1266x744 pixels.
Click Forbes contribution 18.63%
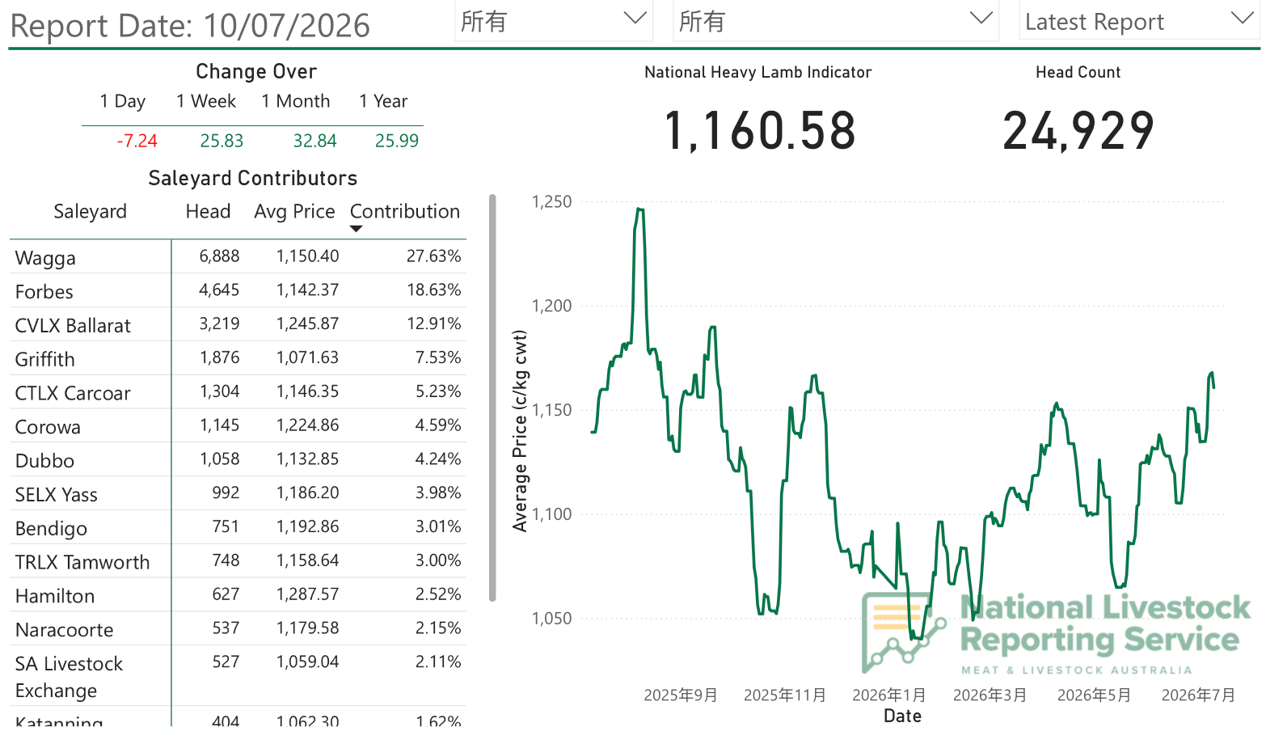[433, 290]
